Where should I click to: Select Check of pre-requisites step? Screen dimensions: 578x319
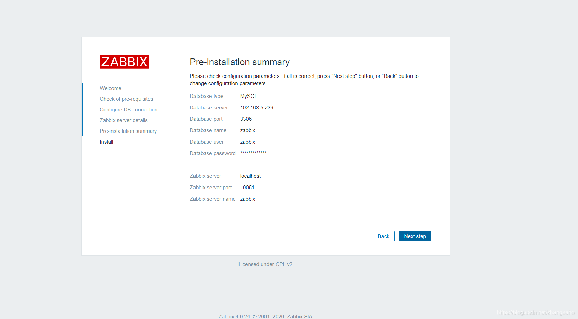(x=126, y=99)
